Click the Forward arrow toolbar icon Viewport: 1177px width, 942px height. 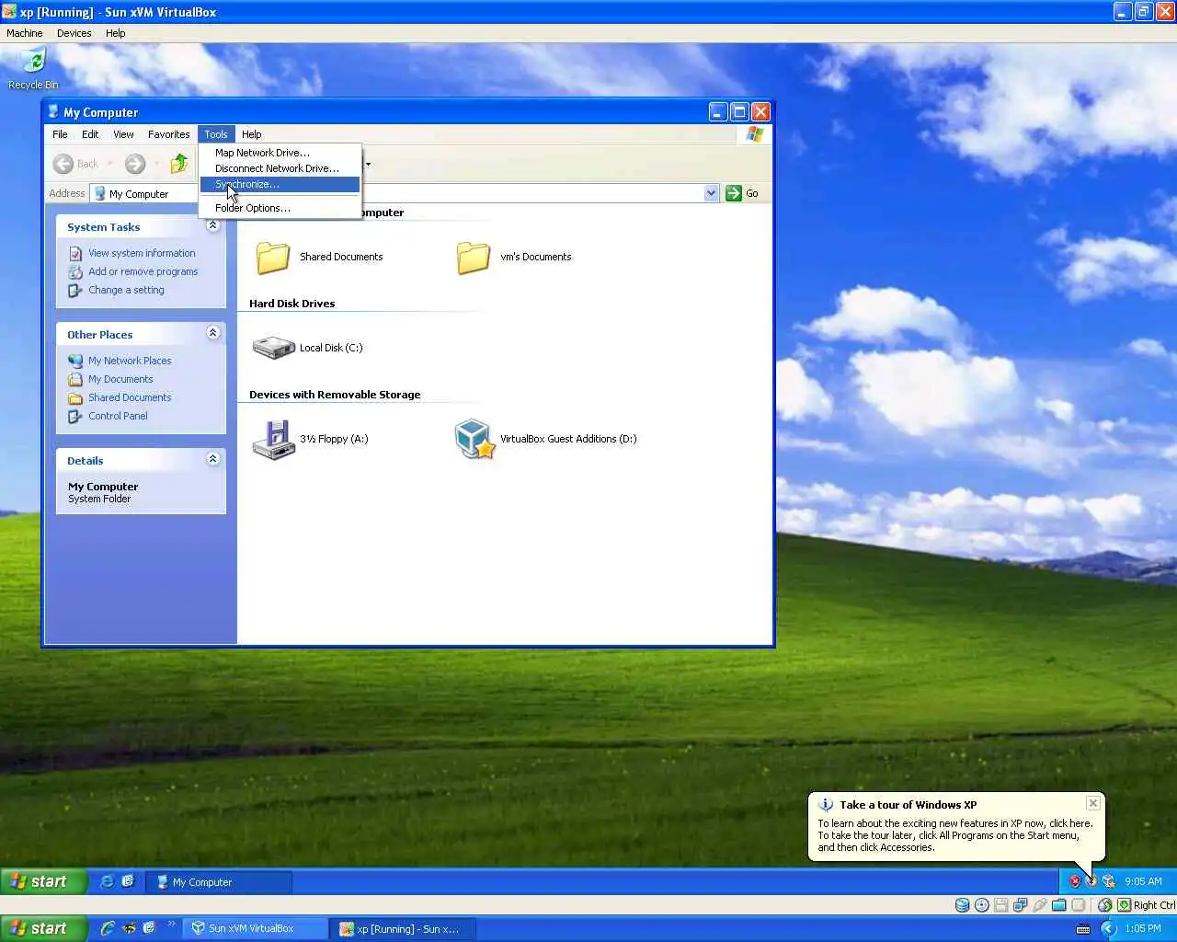click(135, 164)
